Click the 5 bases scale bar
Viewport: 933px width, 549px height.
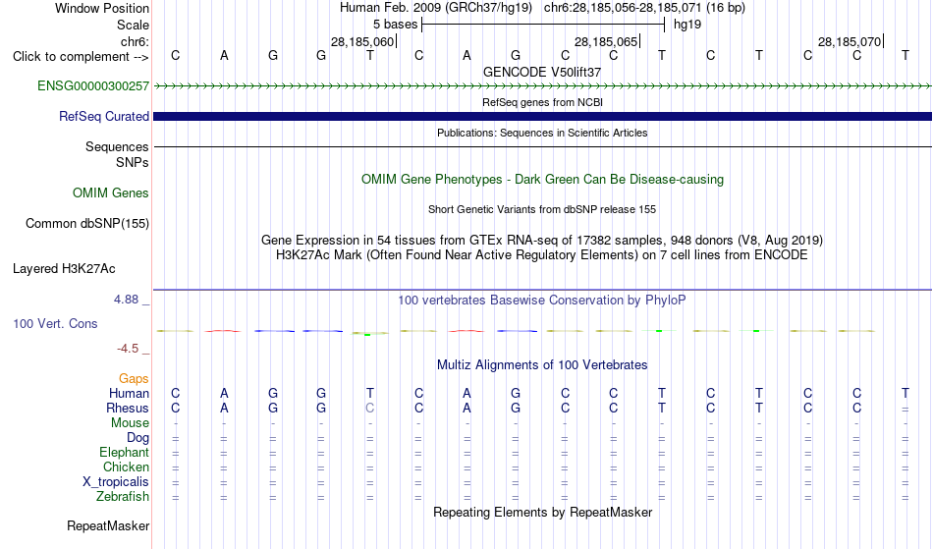pyautogui.click(x=543, y=25)
